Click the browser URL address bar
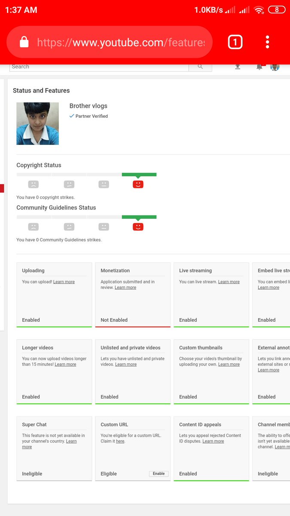 pos(110,42)
